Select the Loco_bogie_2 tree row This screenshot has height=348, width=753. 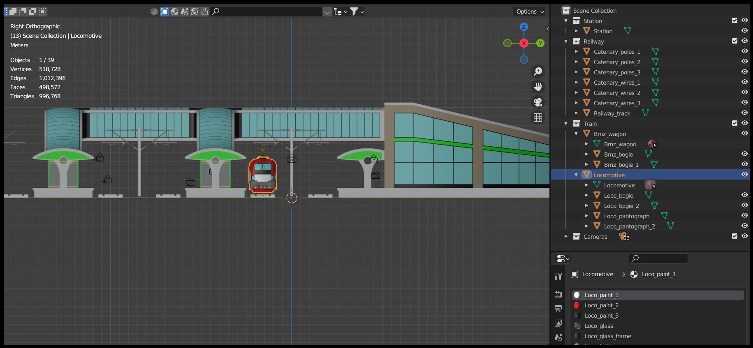click(650, 205)
